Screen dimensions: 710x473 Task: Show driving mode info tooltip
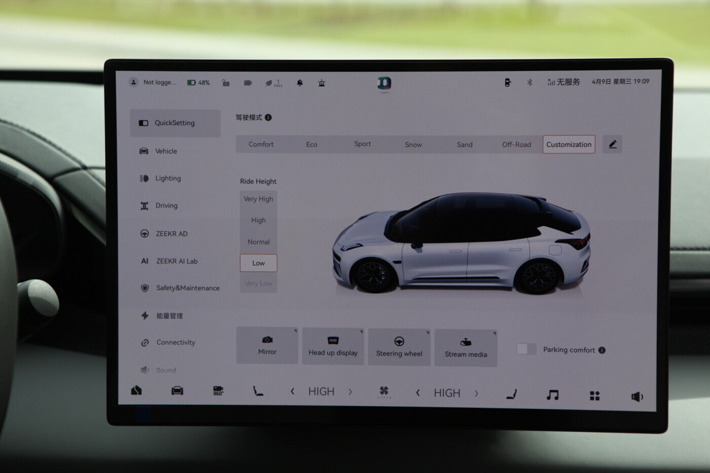(x=268, y=118)
